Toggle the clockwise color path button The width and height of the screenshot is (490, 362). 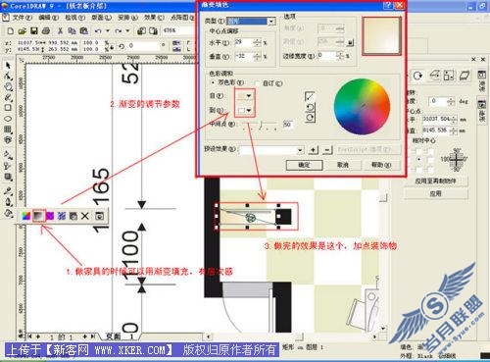311,118
